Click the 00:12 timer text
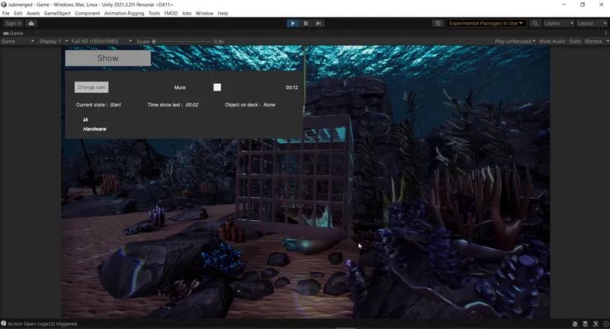Viewport: 610px width, 329px height. (292, 88)
